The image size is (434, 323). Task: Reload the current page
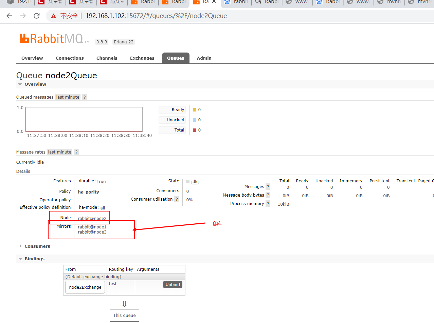coord(37,16)
